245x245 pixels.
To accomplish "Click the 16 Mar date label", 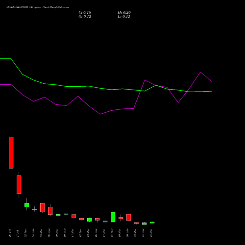I will pyautogui.click(x=96, y=233).
